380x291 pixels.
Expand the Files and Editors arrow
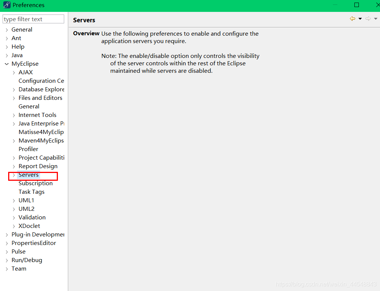pyautogui.click(x=14, y=98)
